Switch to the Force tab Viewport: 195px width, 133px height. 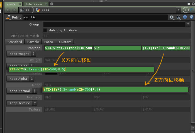(48, 42)
